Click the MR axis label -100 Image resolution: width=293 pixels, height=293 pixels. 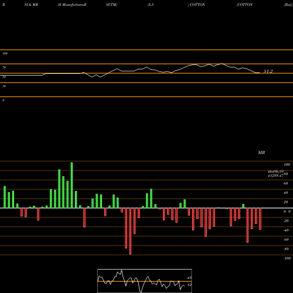click(287, 258)
